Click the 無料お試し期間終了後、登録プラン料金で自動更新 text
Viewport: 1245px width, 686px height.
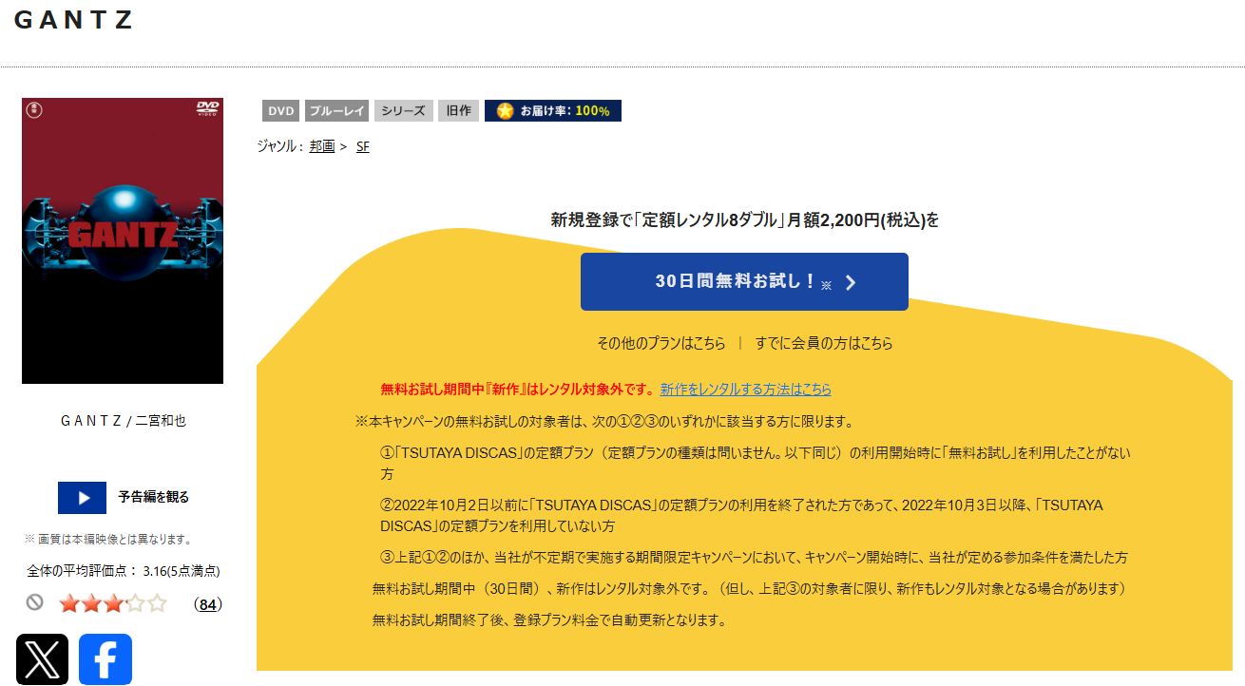click(x=550, y=620)
